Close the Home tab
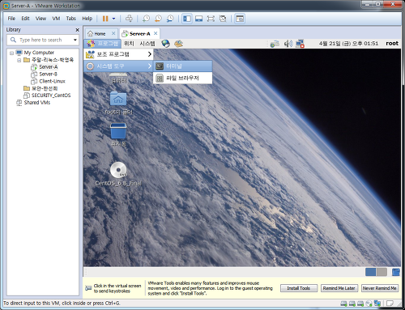 [x=113, y=33]
